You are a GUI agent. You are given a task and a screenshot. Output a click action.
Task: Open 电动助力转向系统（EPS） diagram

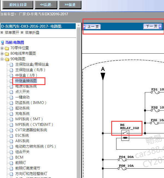point(36,146)
